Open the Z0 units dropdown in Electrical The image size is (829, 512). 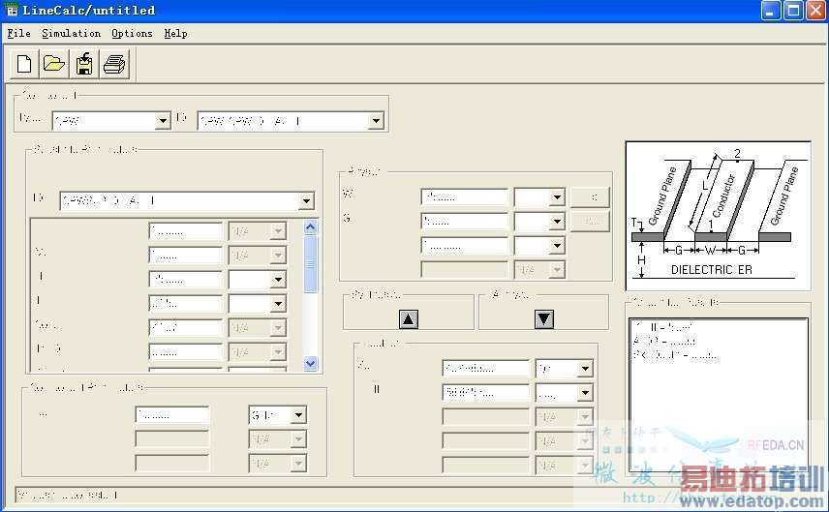click(585, 369)
